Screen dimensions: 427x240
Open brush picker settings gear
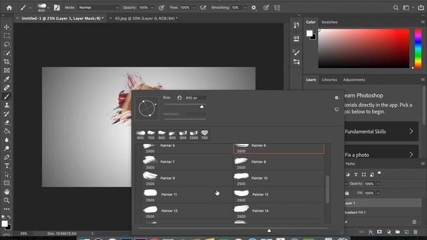pos(336,98)
